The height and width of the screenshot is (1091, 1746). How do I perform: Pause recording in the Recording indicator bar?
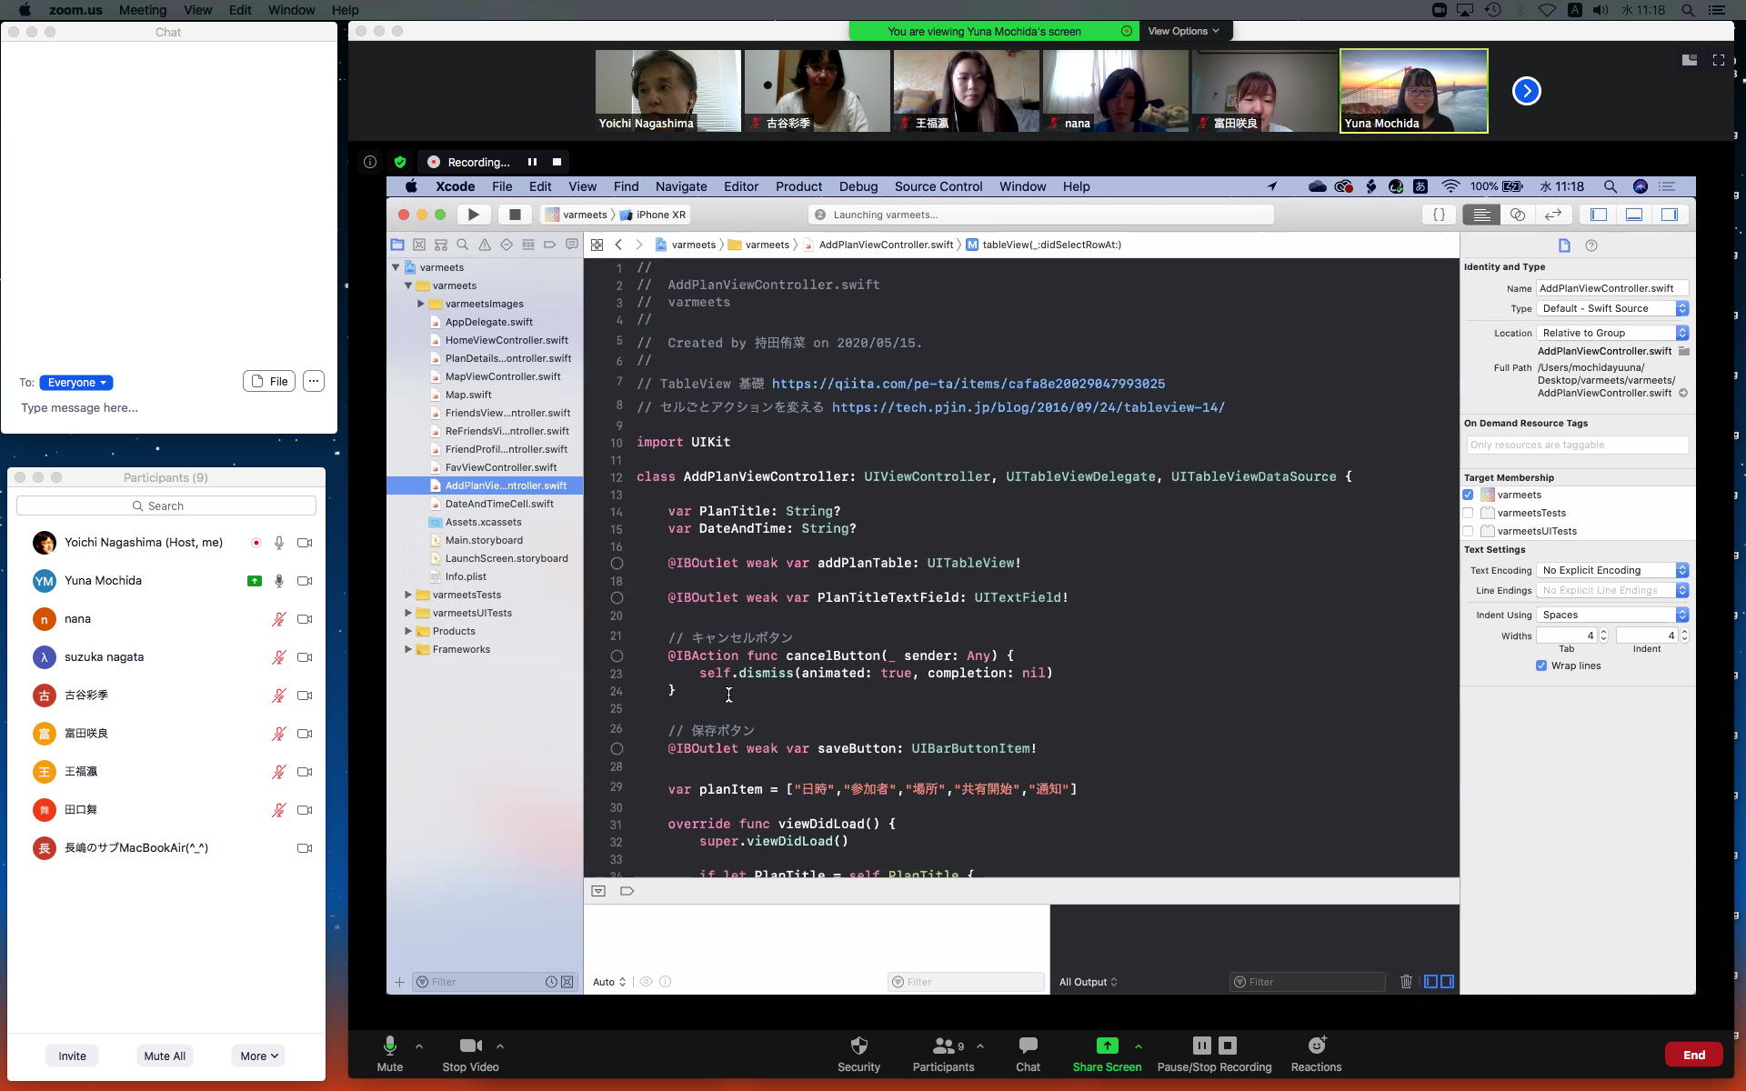532,162
